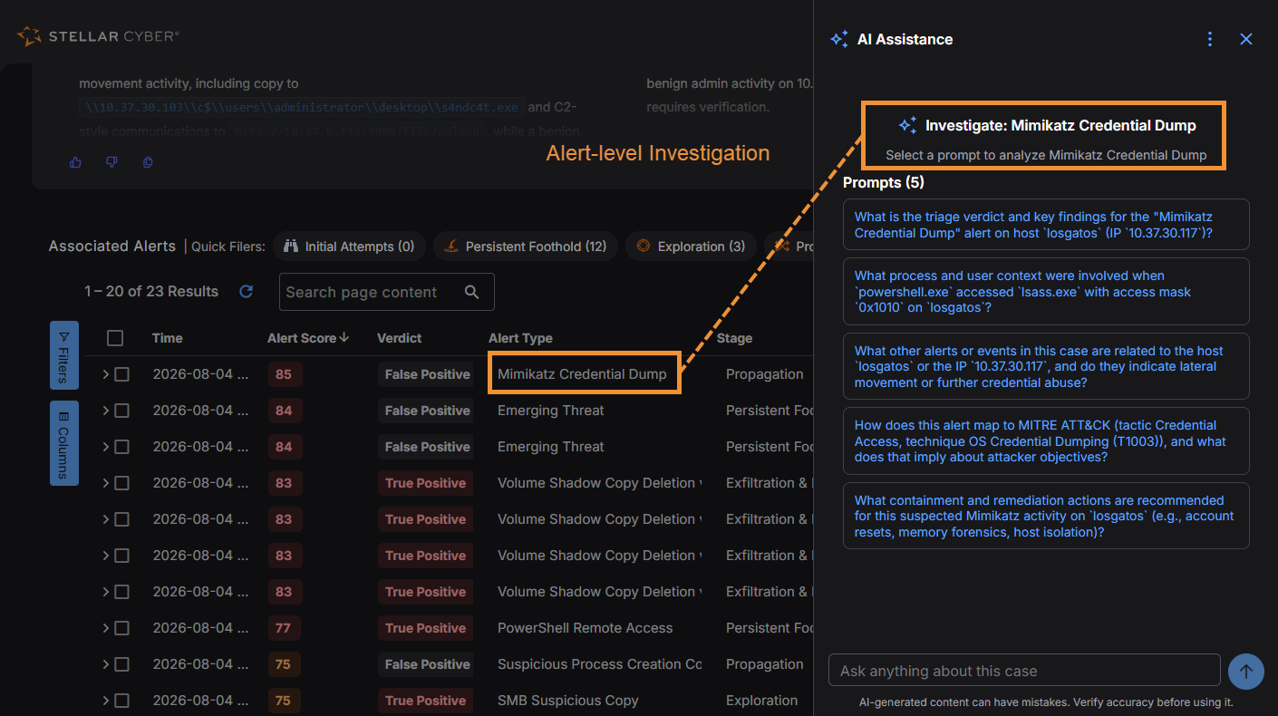The image size is (1278, 716).
Task: Open the Filters side tab
Action: [x=63, y=355]
